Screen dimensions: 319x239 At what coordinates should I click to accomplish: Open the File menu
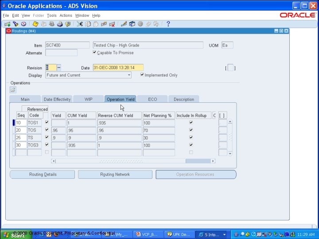tap(6, 15)
